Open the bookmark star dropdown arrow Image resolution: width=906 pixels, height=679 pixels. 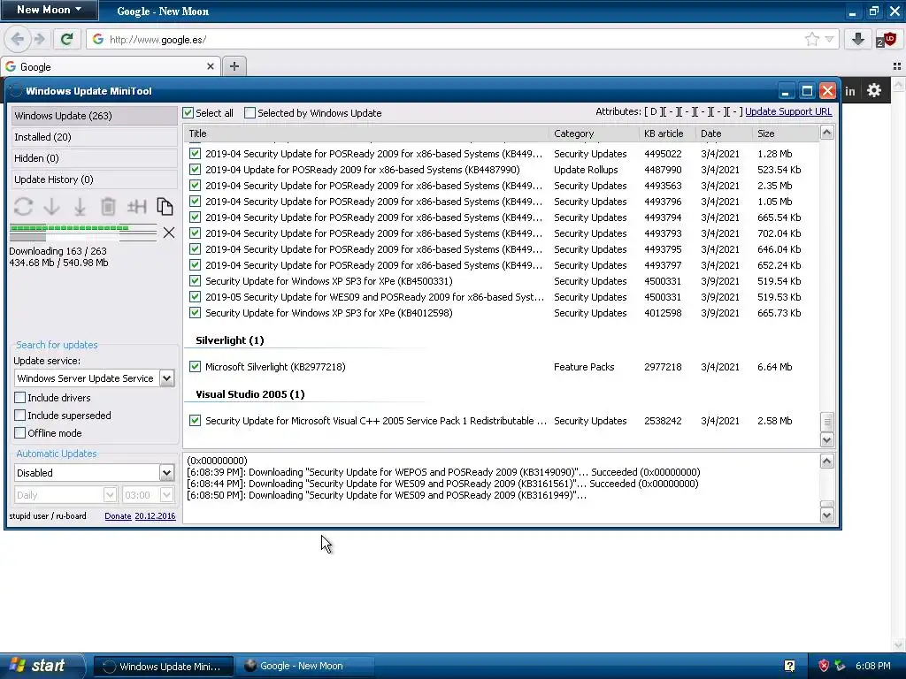point(830,39)
